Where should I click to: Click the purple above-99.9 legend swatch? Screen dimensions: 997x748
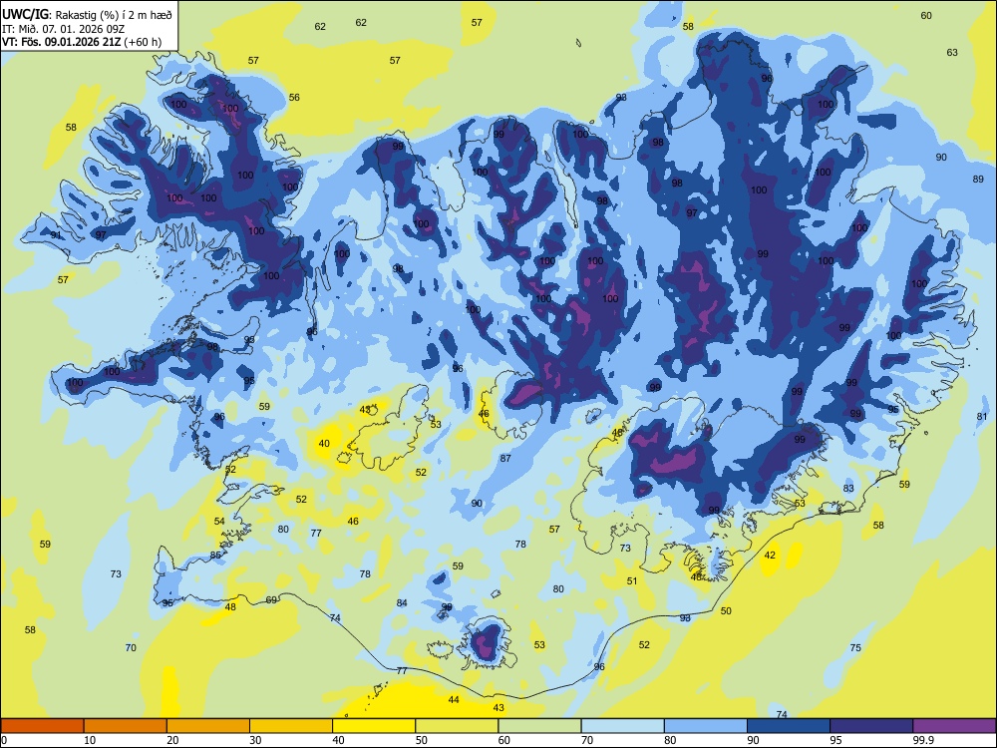click(x=954, y=726)
